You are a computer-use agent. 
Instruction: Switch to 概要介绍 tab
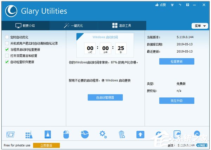coord(25,26)
